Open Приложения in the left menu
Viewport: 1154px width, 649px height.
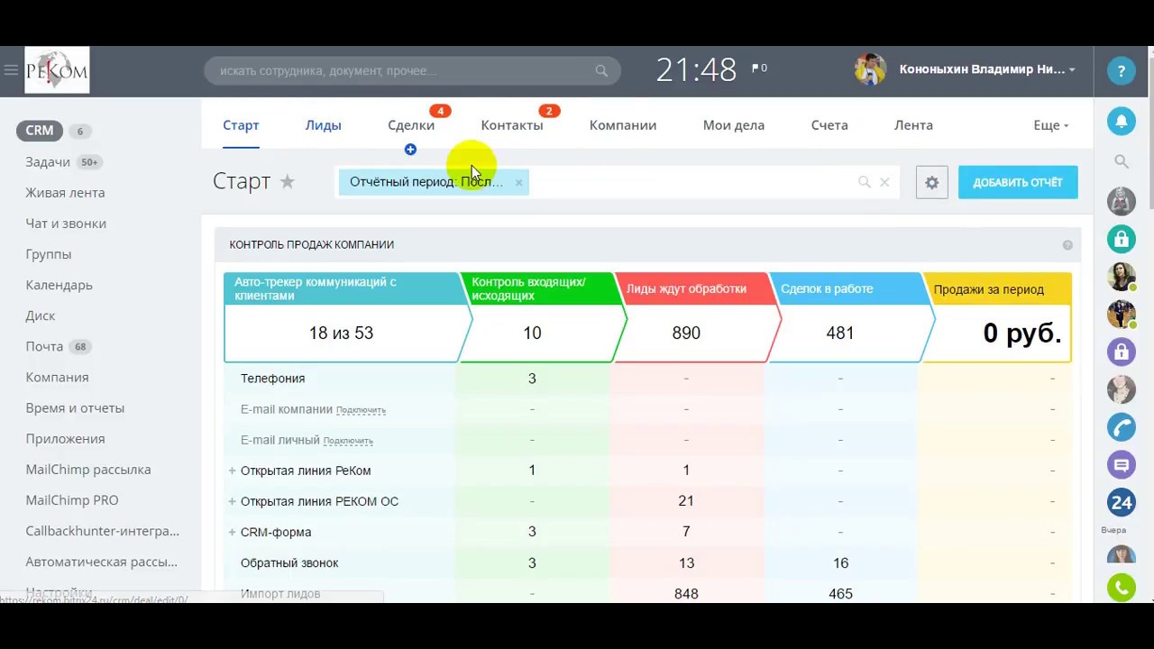click(x=65, y=439)
